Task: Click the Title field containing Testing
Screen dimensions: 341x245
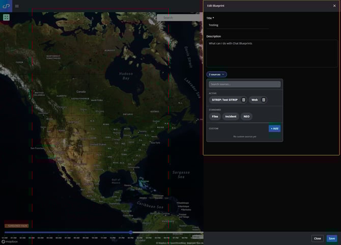Action: (237, 25)
